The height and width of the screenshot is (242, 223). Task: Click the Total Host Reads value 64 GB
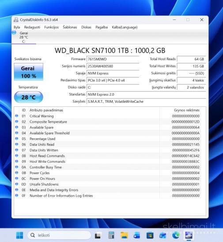pyautogui.click(x=191, y=59)
